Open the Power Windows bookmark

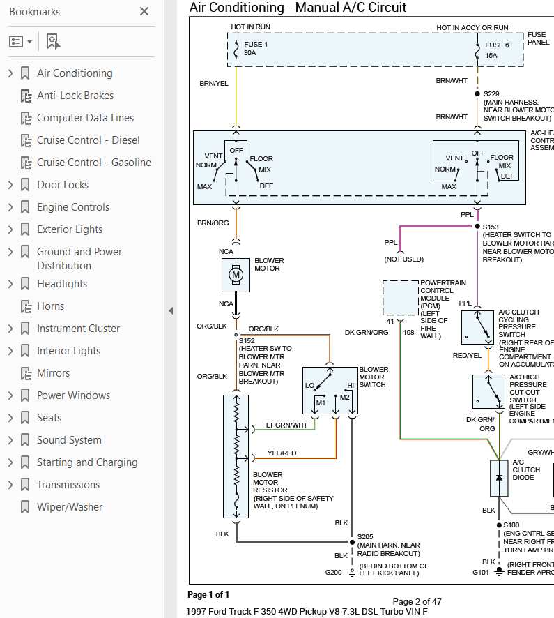74,395
